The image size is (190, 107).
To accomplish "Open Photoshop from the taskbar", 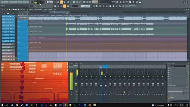I will pos(61,105).
